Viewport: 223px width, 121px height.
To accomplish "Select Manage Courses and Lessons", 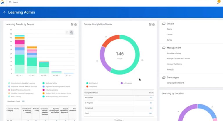I will click(x=178, y=59).
